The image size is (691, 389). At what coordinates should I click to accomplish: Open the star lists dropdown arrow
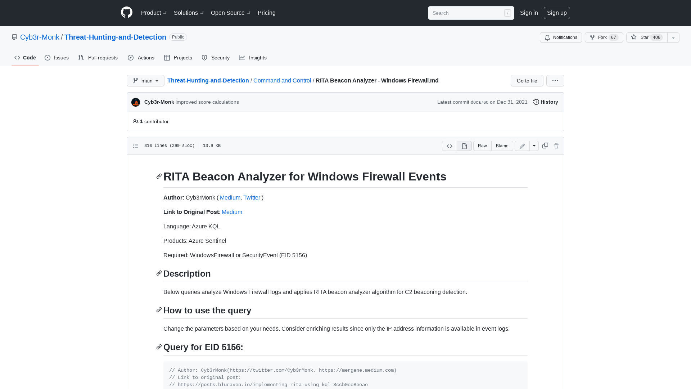673,37
